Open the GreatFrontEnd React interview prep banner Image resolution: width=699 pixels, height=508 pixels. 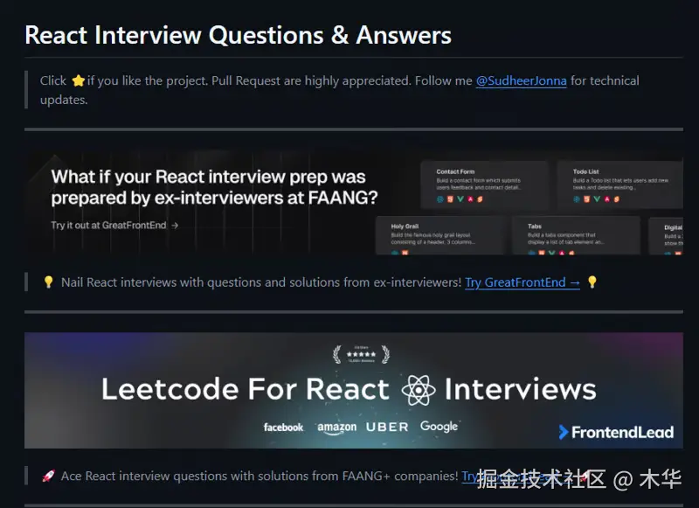354,203
